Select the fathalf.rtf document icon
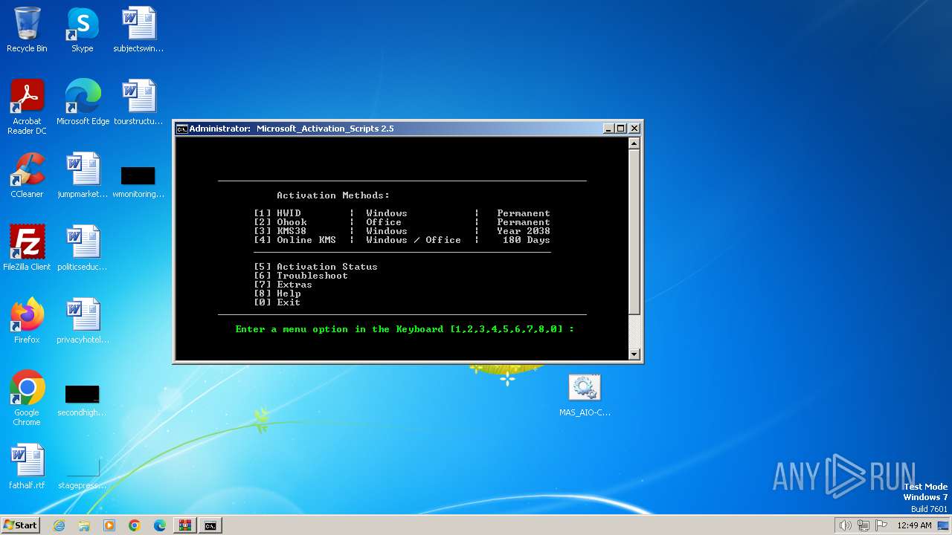952x535 pixels. [x=27, y=467]
